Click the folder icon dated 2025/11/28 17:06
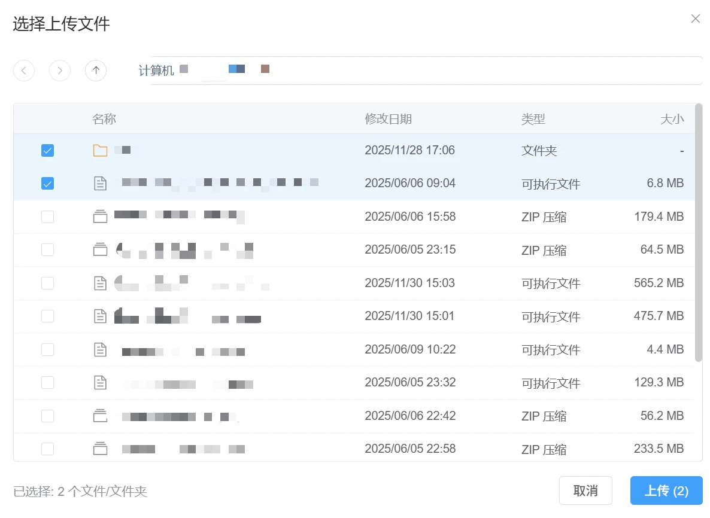This screenshot has height=518, width=710. point(100,150)
